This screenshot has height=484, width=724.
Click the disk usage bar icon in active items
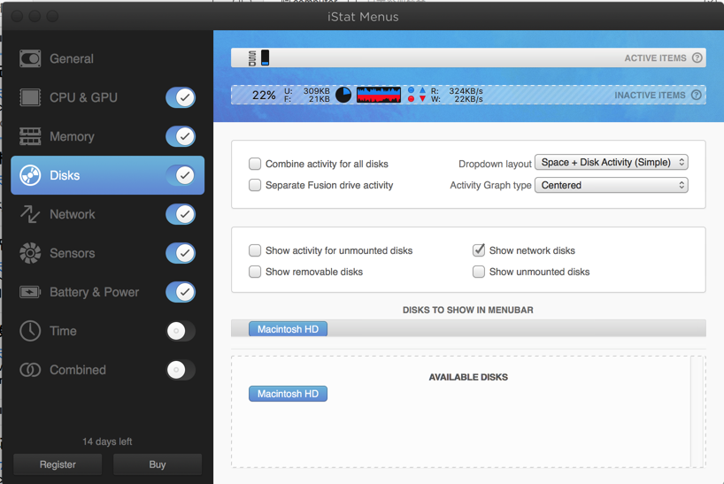[265, 58]
